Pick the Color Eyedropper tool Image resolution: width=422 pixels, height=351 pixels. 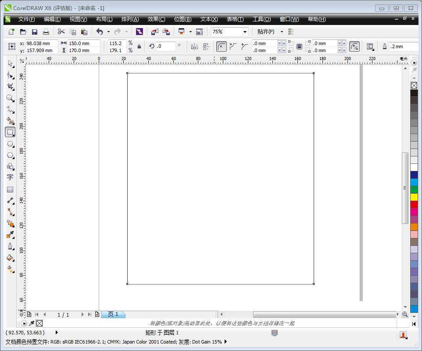point(10,235)
